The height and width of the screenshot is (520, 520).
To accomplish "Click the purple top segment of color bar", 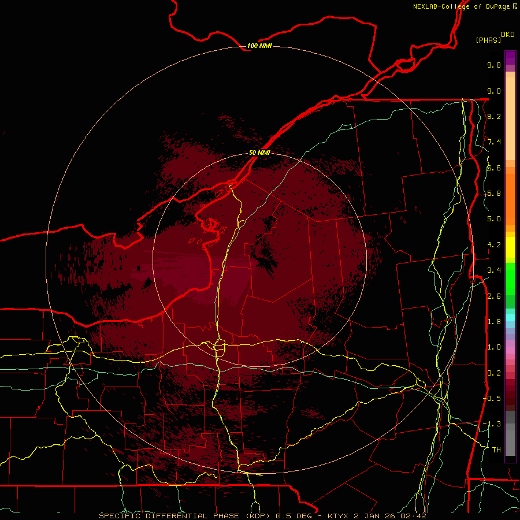I will pos(510,58).
